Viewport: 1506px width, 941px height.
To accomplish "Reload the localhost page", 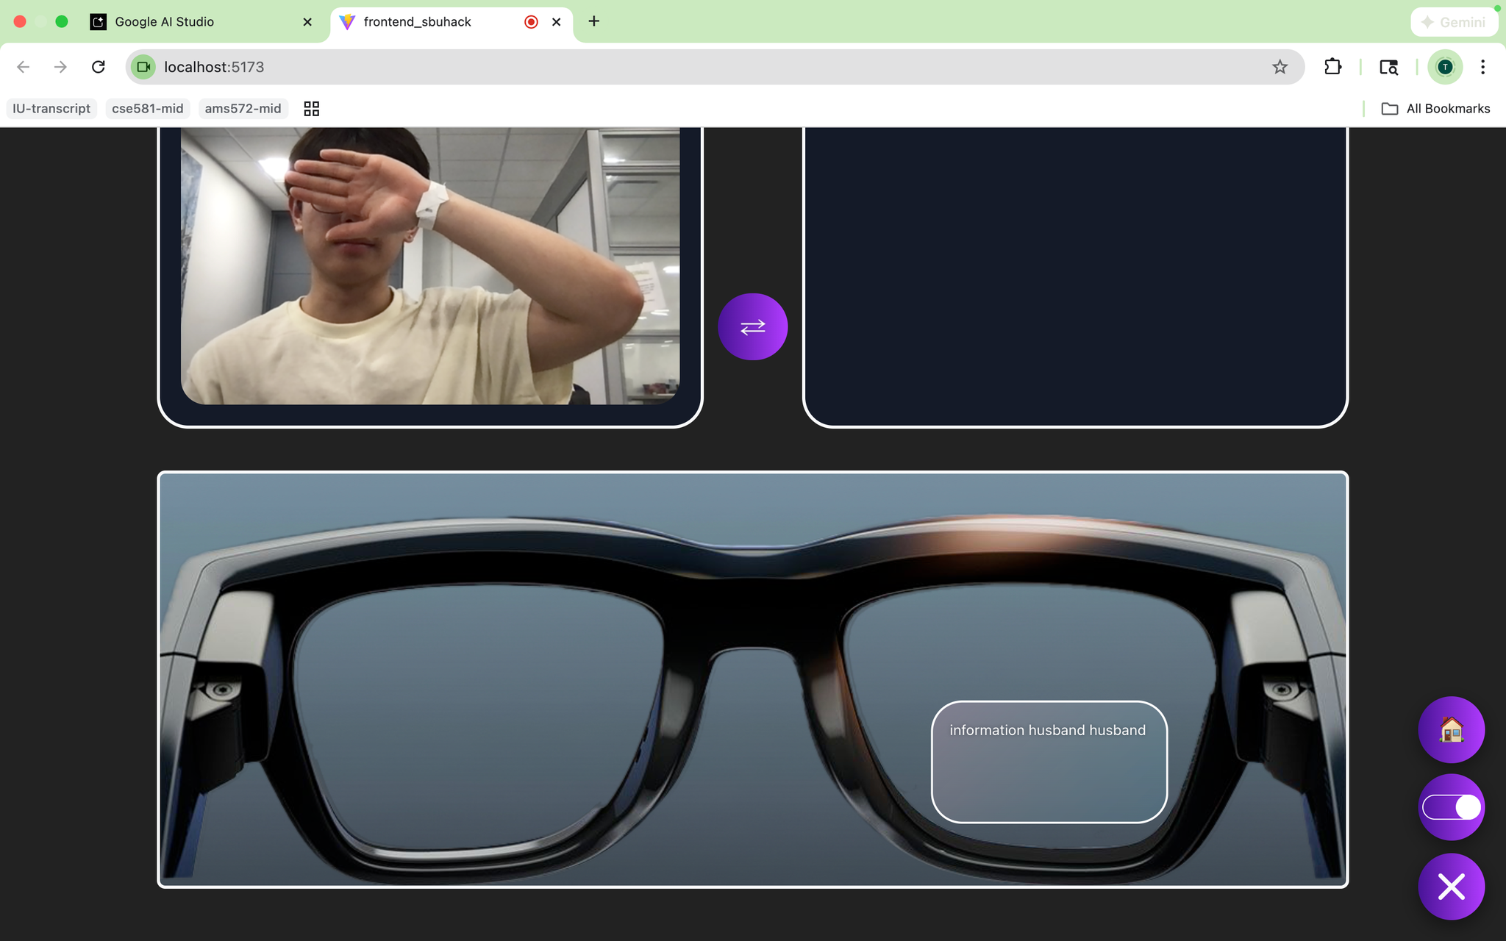I will tap(98, 67).
